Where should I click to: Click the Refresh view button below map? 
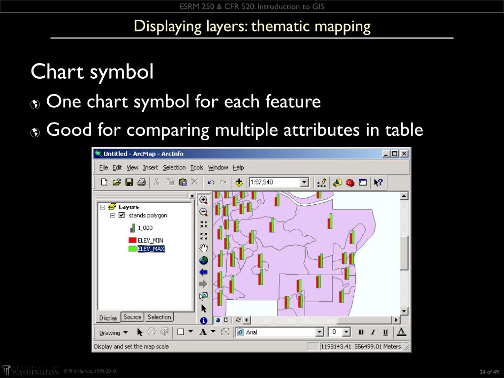[238, 320]
